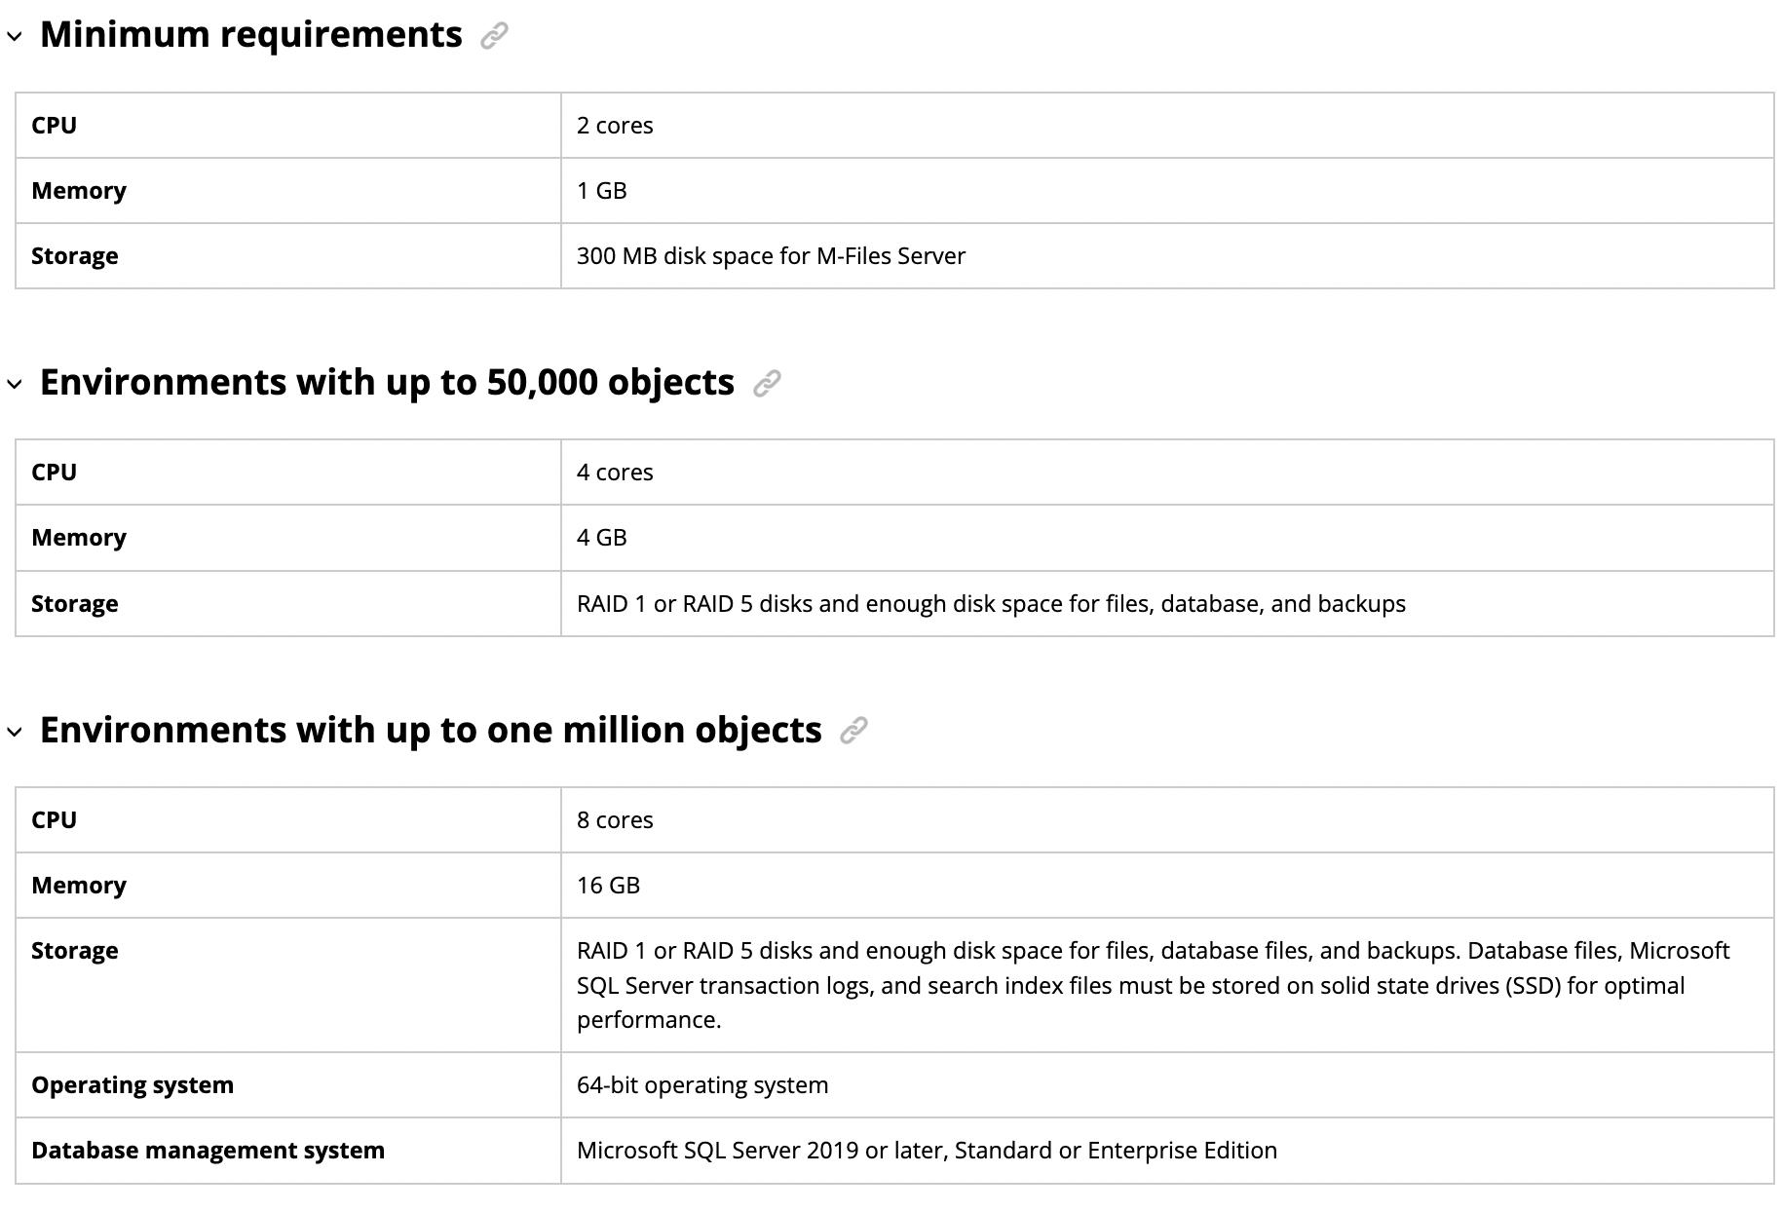The image size is (1781, 1212).
Task: Click the Microsoft SQL Server 2019 or later cell
Action: coord(1167,1151)
